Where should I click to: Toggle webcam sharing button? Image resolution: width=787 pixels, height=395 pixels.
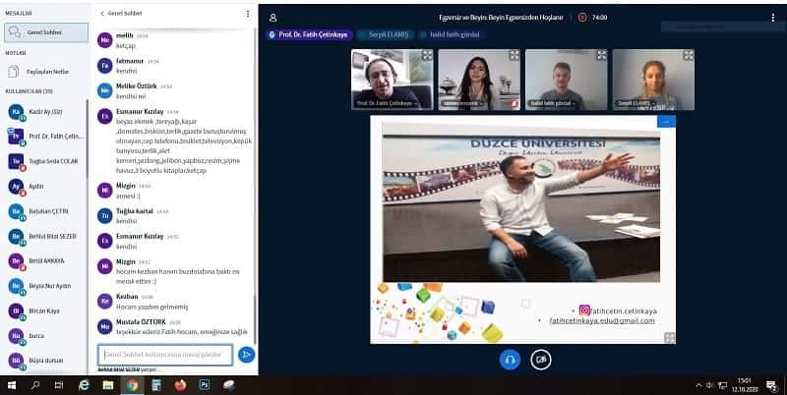pos(540,360)
